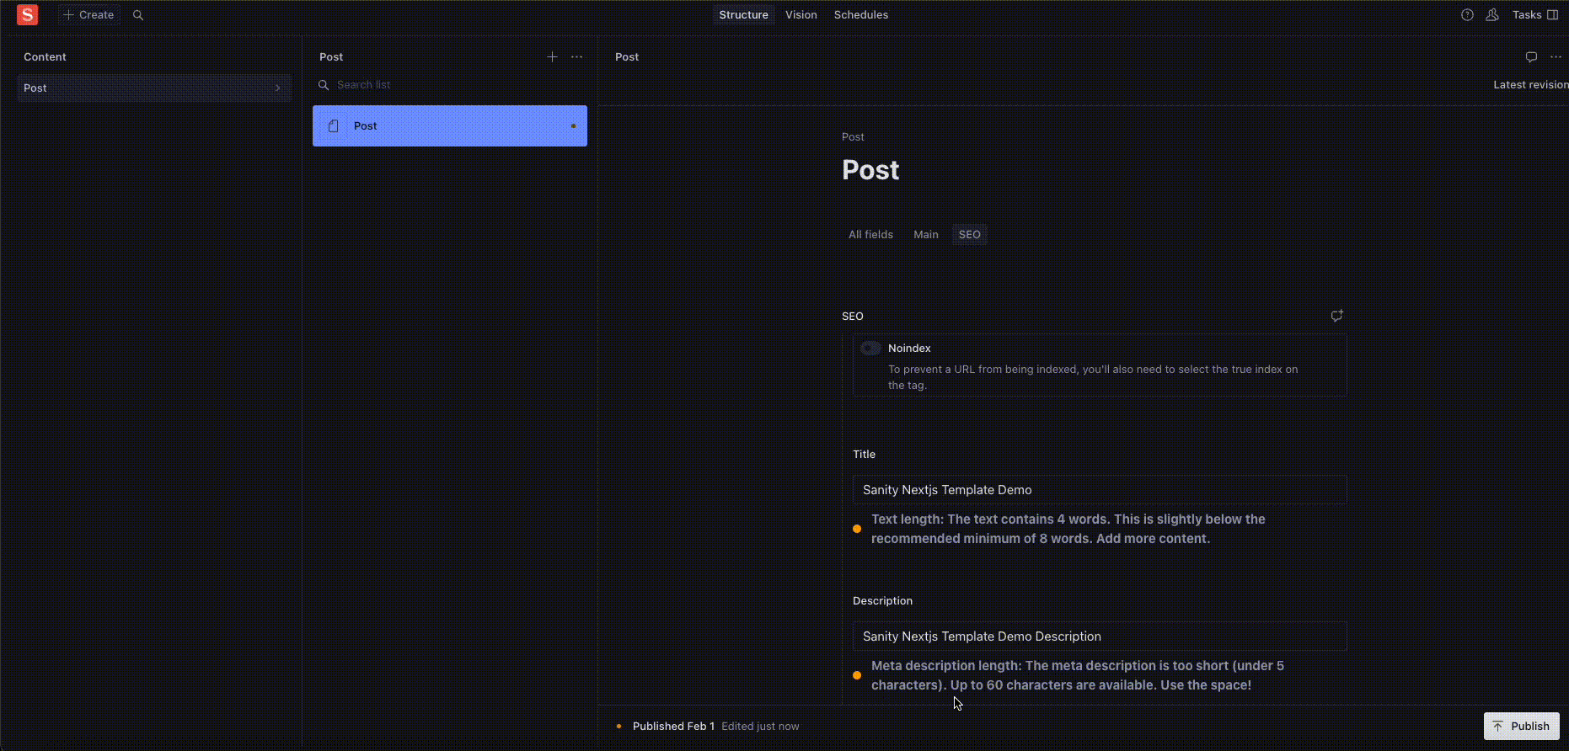Screen dimensions: 1569x751
Task: Click the Post document heading
Action: (870, 170)
